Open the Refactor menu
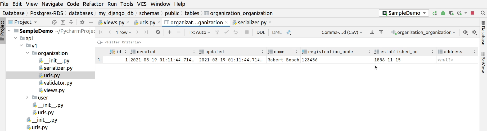 (93, 4)
